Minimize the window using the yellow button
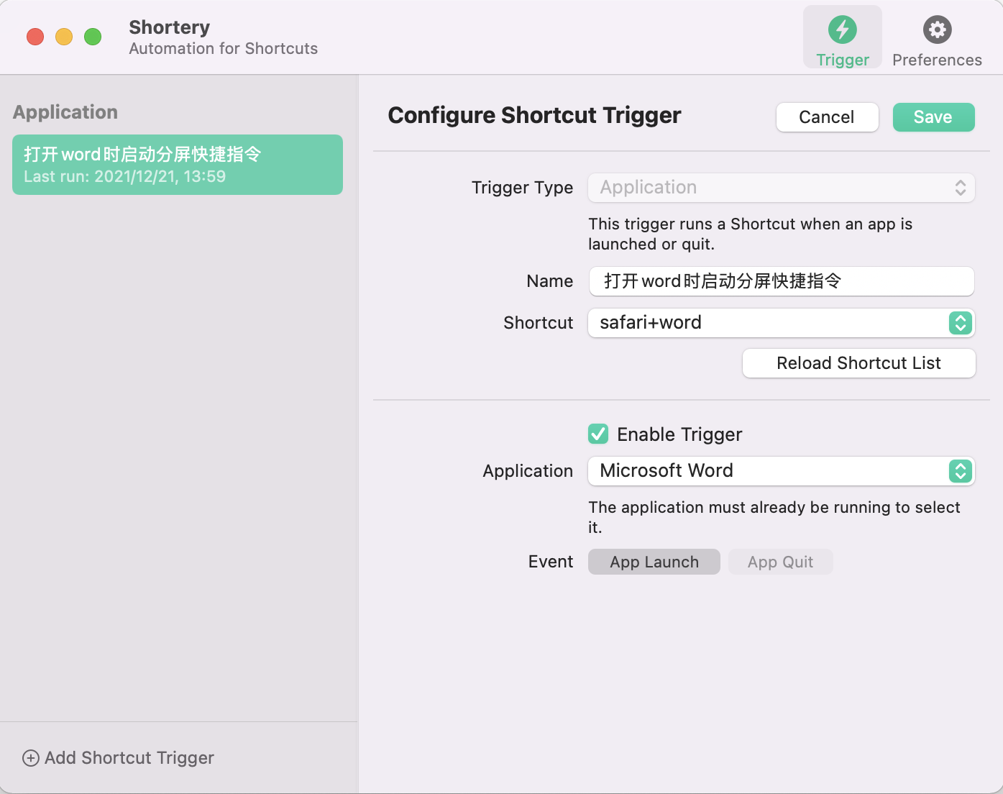The image size is (1003, 794). (64, 37)
